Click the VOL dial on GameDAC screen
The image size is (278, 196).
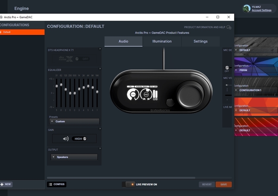133,94
